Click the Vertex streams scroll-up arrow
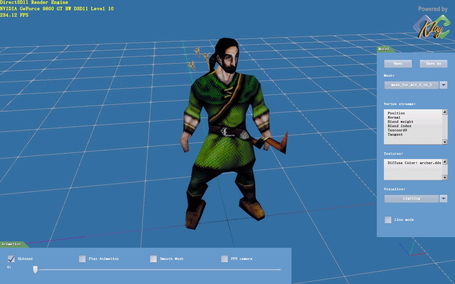The height and width of the screenshot is (284, 455). 445,112
